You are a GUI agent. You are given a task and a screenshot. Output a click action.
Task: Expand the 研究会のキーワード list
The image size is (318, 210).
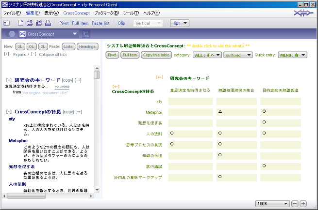(9, 80)
